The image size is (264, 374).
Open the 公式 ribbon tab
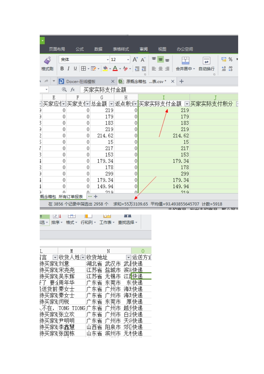tap(80, 49)
